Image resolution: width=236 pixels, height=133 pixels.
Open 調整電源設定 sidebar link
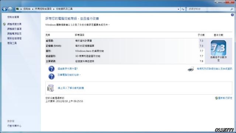tap(14, 34)
